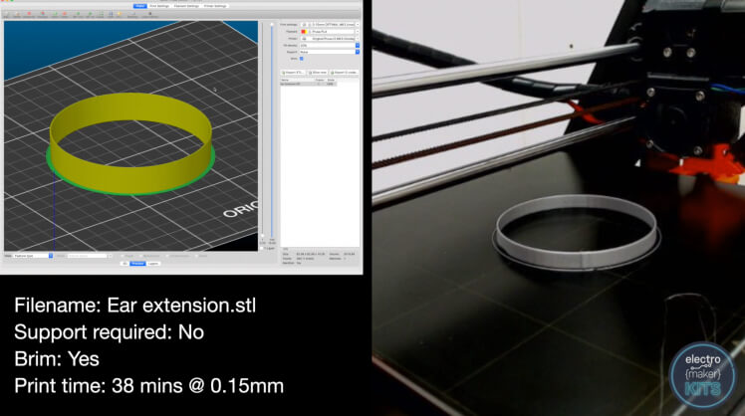
Task: Open object Settings from toolbar
Action: click(x=132, y=14)
